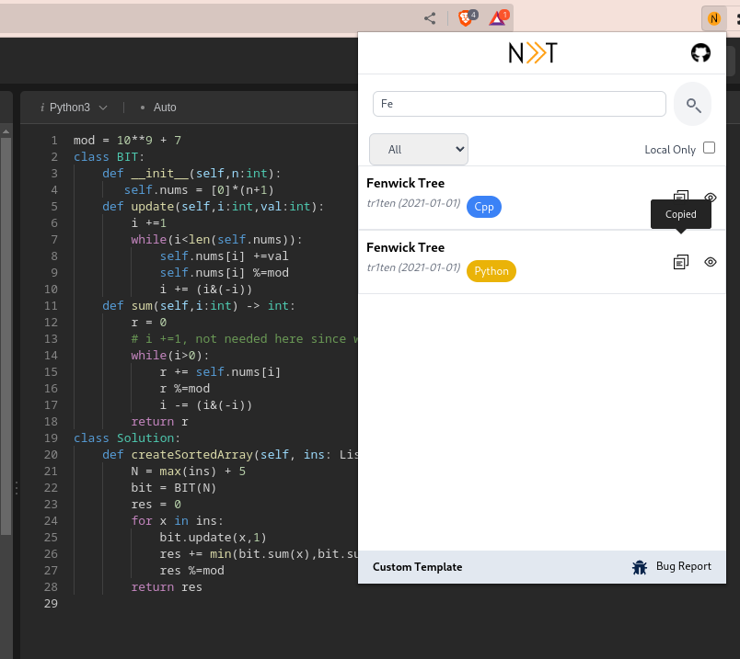Preview the Cpp Fenwick Tree template
The image size is (740, 659).
point(711,197)
